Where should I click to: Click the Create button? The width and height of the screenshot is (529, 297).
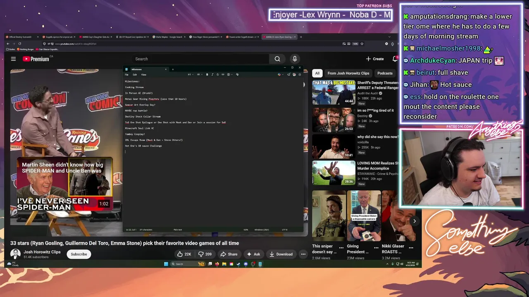point(375,59)
